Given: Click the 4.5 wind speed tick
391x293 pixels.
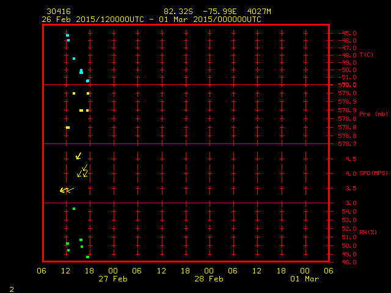Looking at the screenshot, I should click(x=351, y=159).
